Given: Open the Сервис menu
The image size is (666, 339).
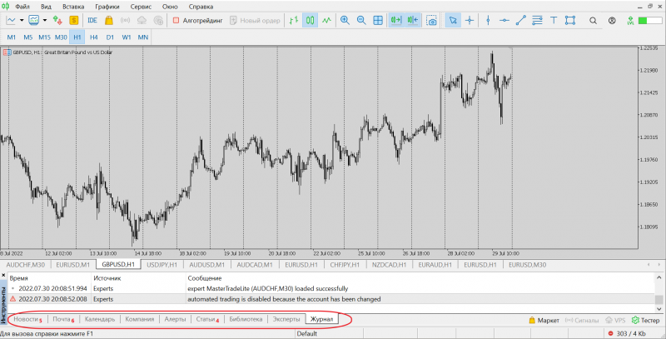Looking at the screenshot, I should tap(141, 7).
